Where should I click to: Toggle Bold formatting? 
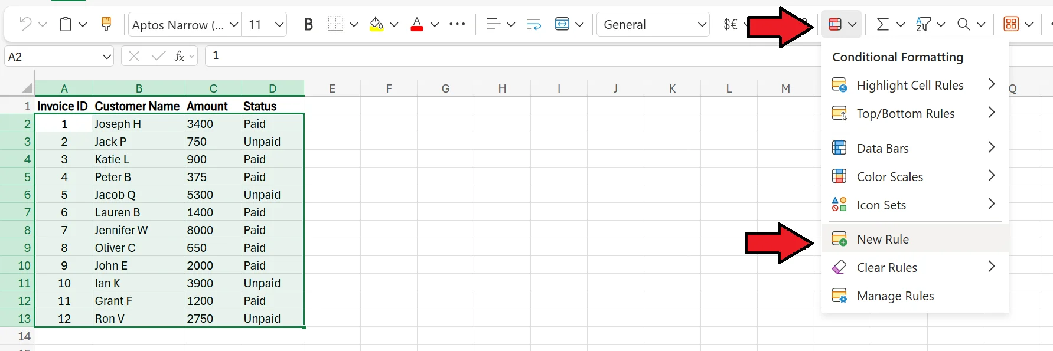coord(308,25)
